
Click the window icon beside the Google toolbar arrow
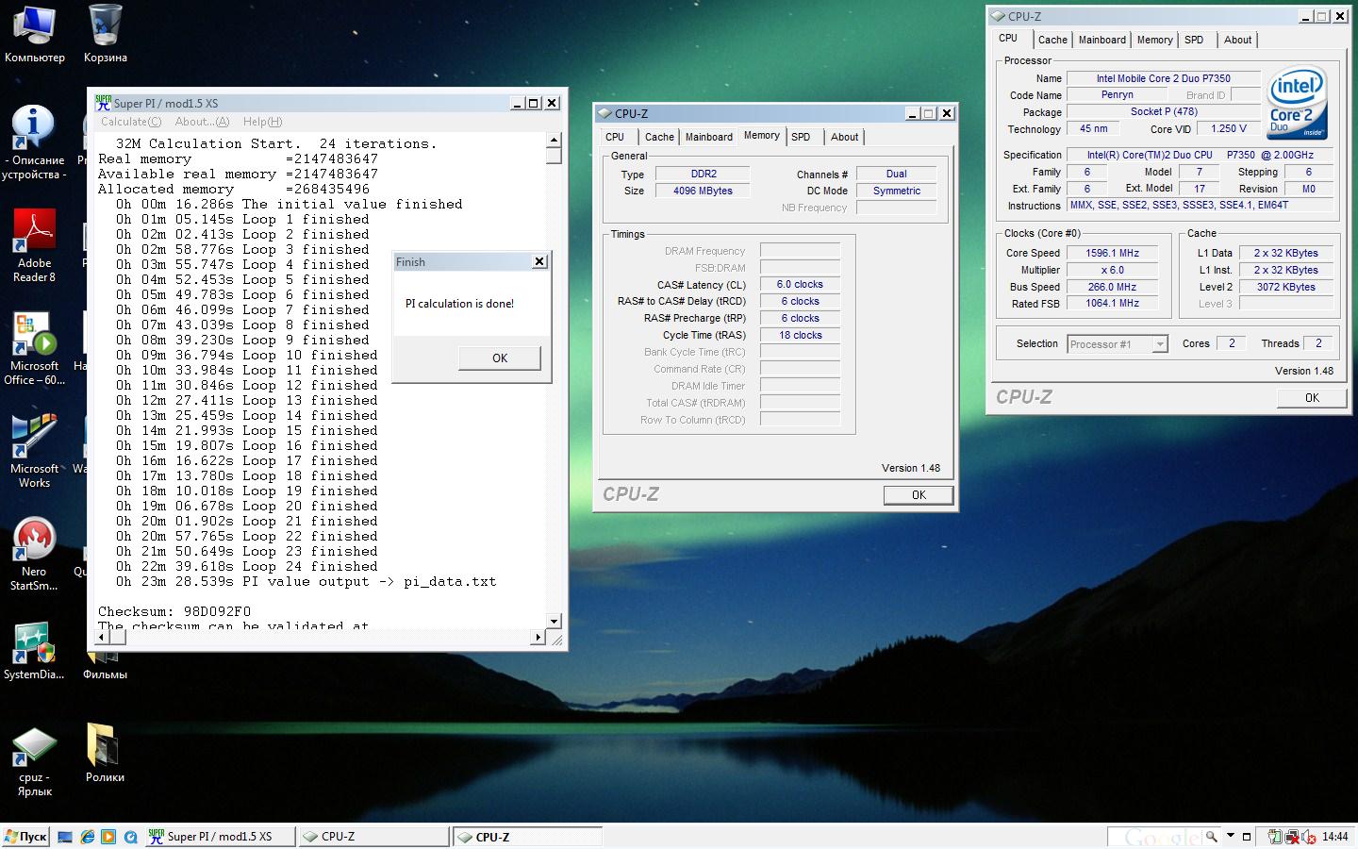point(1246,837)
